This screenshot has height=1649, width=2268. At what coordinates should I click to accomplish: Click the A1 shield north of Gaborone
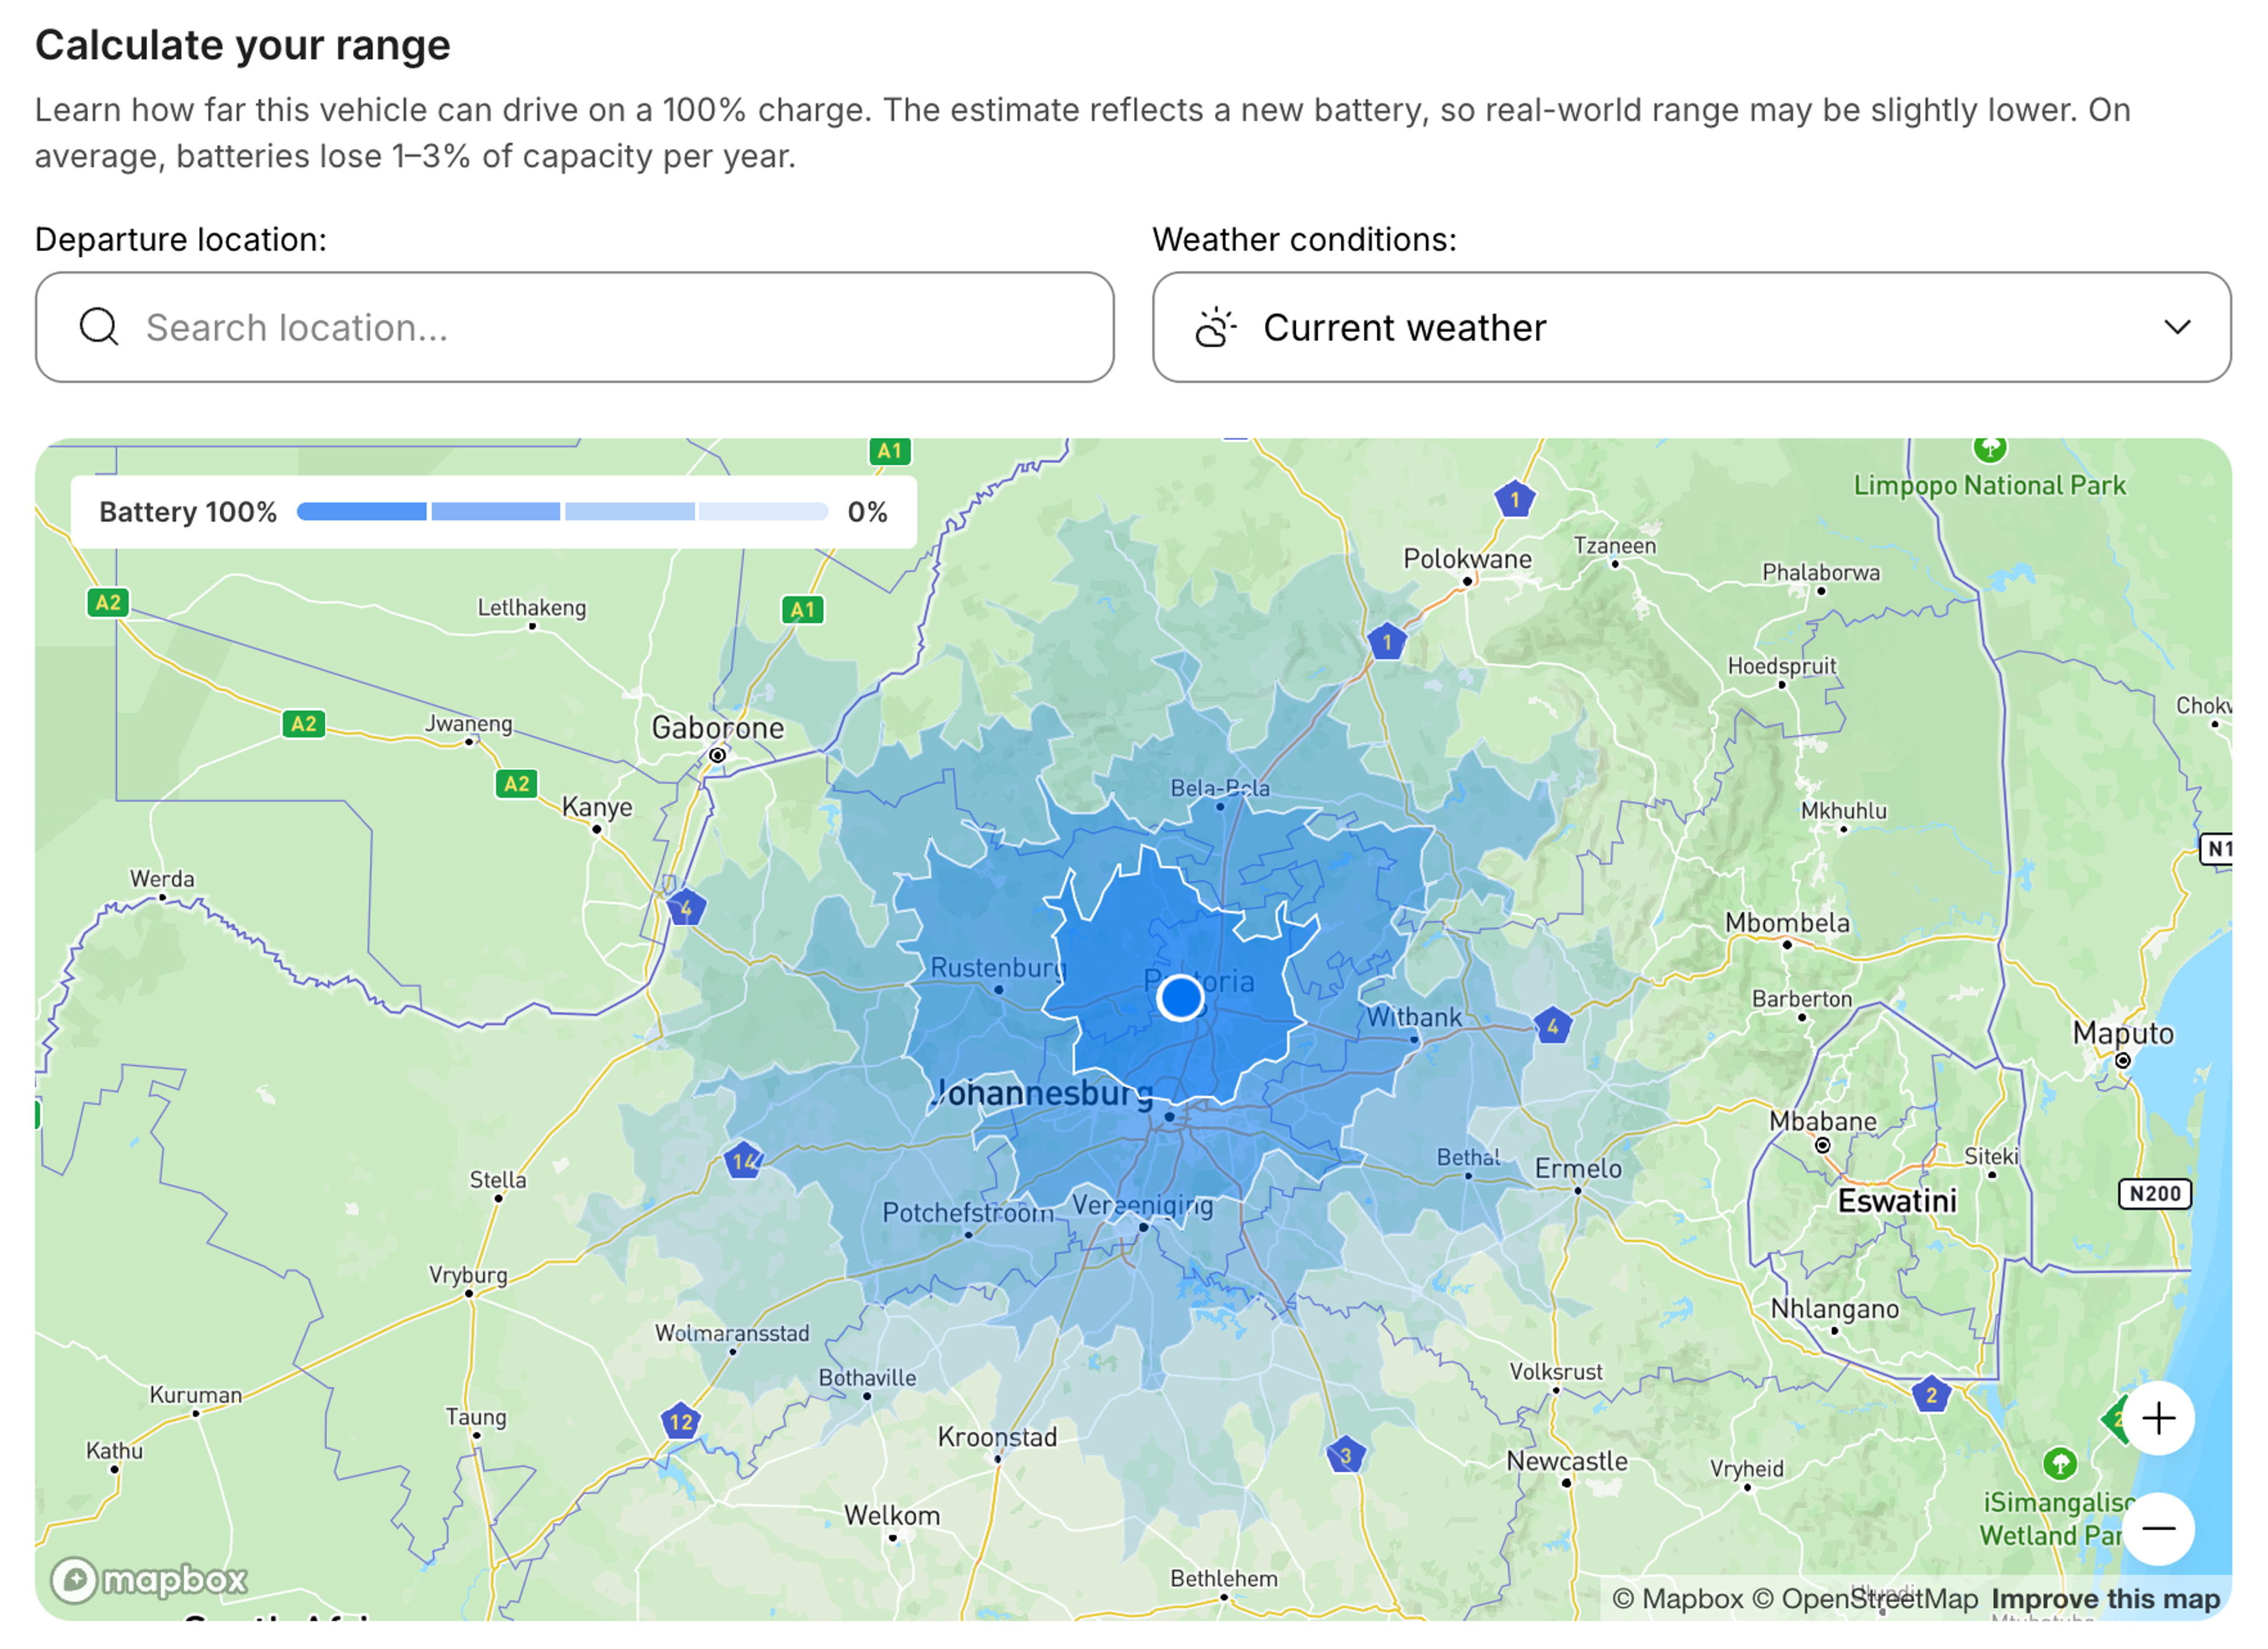802,609
